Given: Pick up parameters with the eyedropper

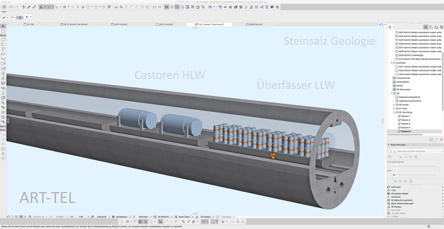Looking at the screenshot, I should click(x=28, y=7).
